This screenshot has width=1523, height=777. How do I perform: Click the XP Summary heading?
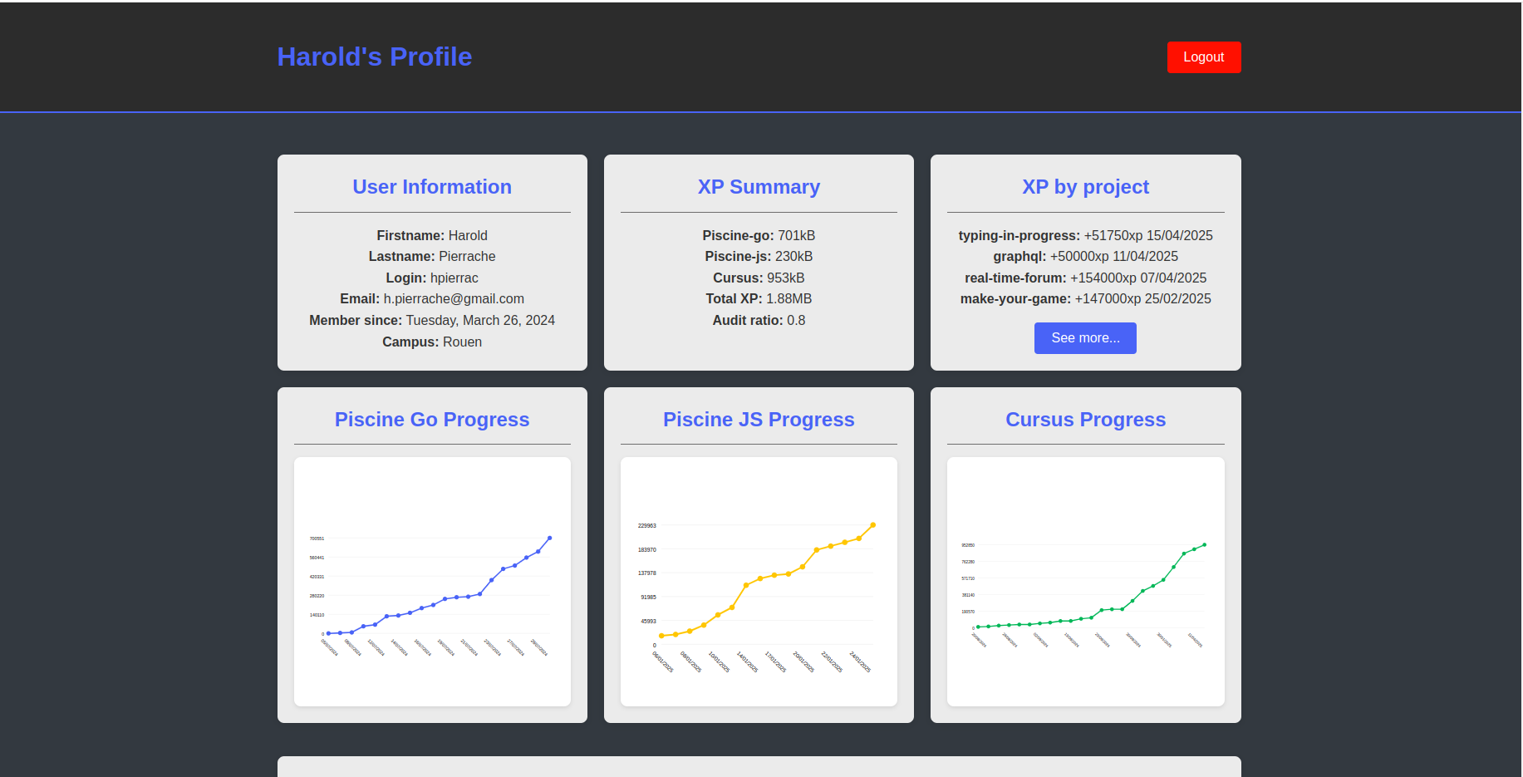tap(759, 187)
